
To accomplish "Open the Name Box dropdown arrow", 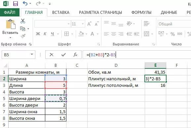I will [x=32, y=54].
